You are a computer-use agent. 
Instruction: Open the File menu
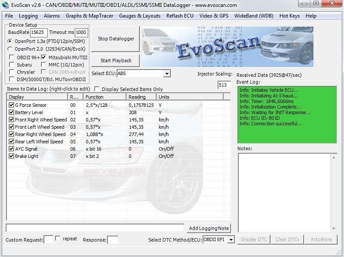(x=9, y=16)
